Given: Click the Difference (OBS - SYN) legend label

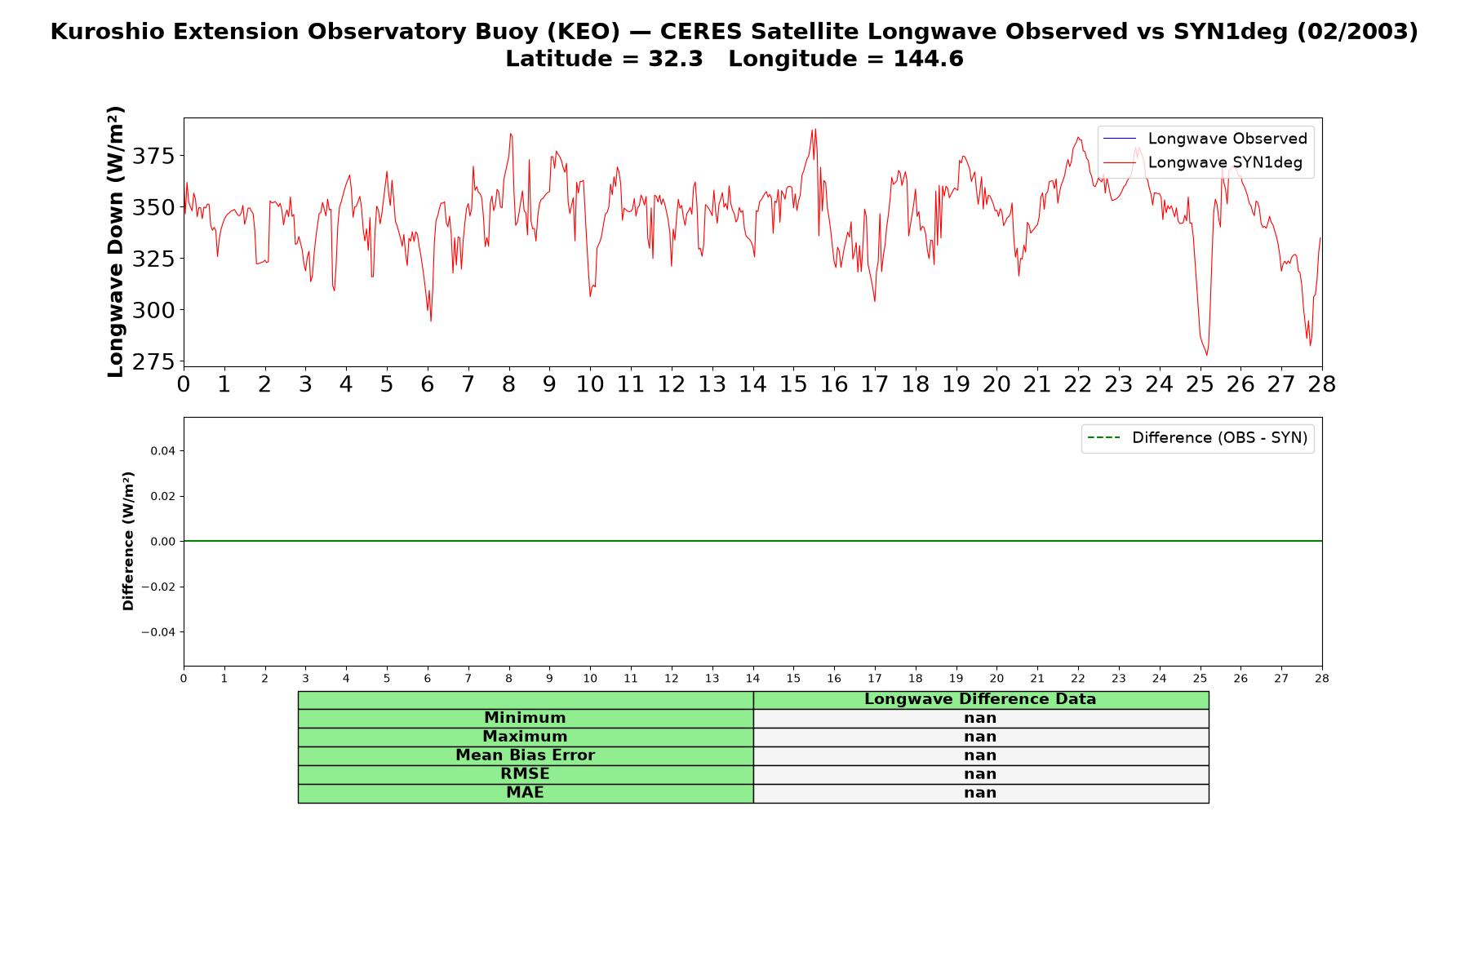Looking at the screenshot, I should (x=1219, y=438).
